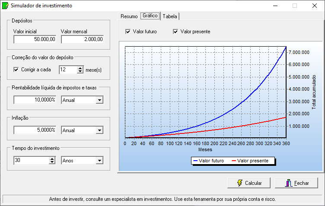
Task: Minimize the Simulador de investimento window
Action: pyautogui.click(x=275, y=6)
